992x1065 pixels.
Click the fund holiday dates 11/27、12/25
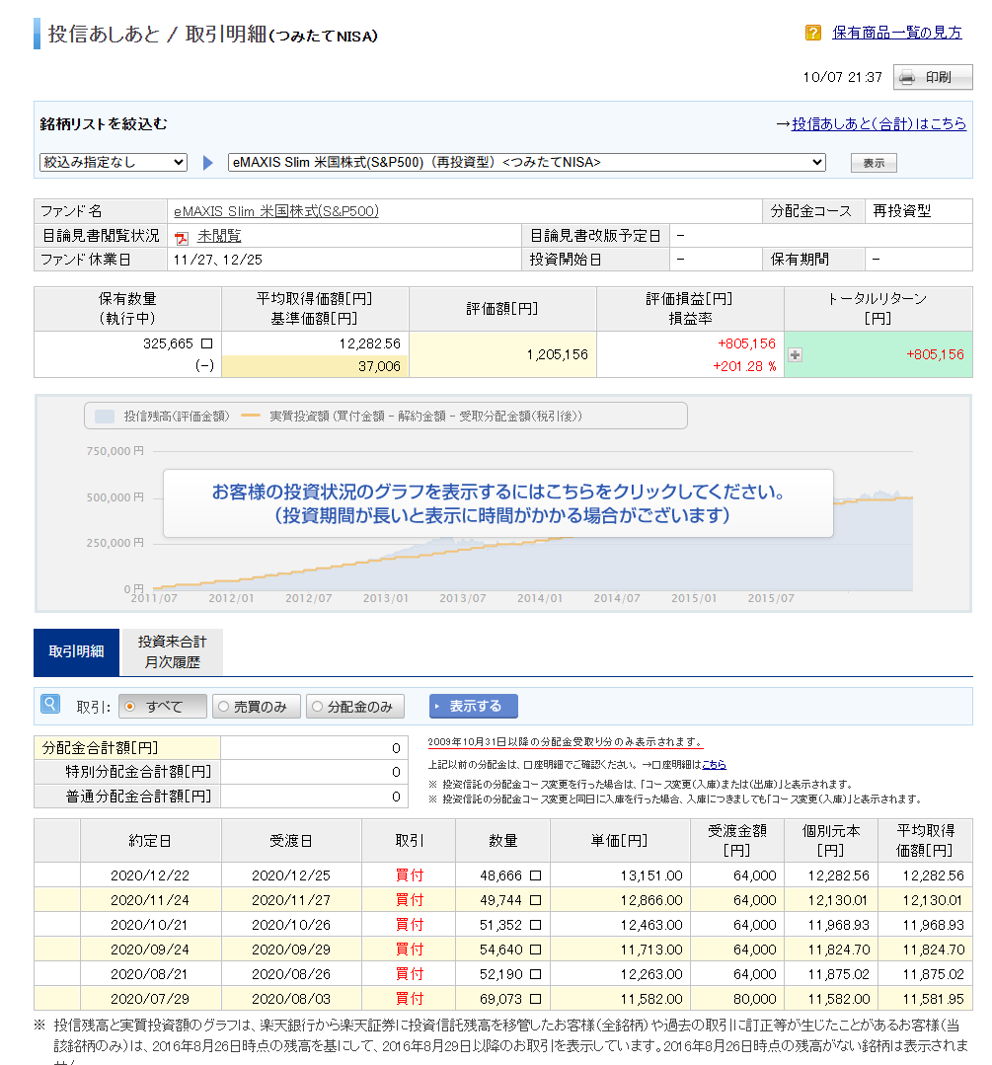pos(218,260)
